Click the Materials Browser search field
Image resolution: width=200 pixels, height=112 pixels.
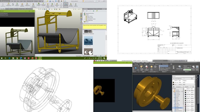(x=183, y=76)
